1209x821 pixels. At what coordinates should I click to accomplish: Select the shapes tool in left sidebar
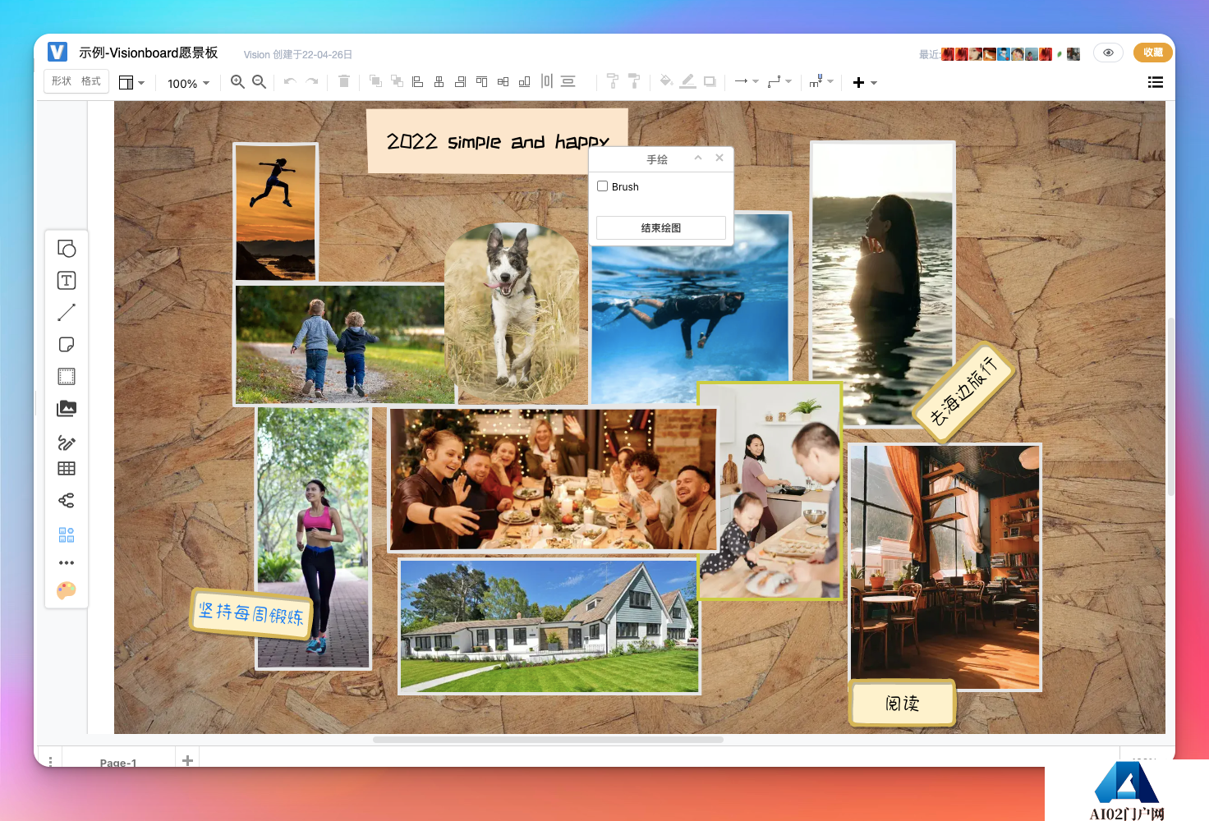tap(67, 248)
